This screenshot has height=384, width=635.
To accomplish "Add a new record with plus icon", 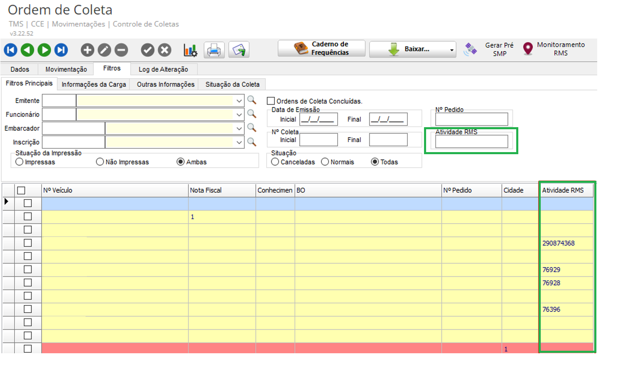I will 87,50.
